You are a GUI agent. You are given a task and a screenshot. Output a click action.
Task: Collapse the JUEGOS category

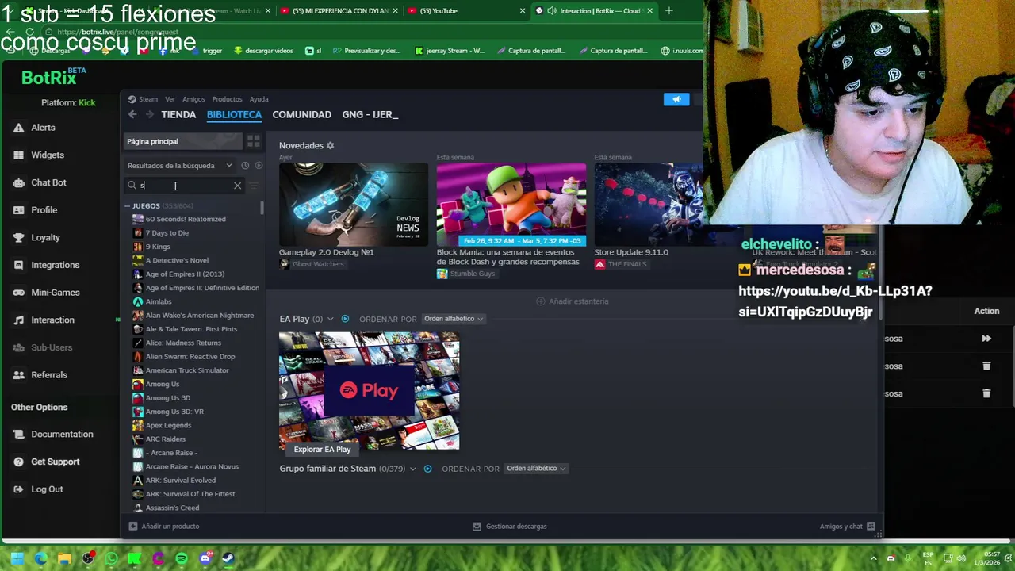(x=127, y=206)
